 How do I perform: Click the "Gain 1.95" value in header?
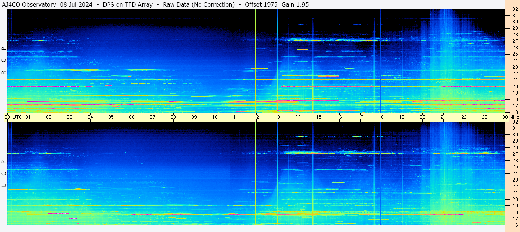(295, 4)
